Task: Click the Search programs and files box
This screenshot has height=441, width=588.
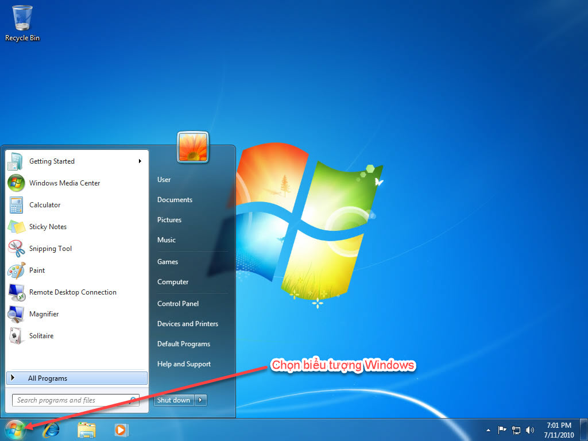Action: (x=76, y=400)
